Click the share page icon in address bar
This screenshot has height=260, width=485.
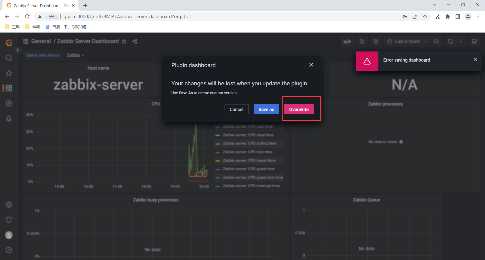pos(415,16)
